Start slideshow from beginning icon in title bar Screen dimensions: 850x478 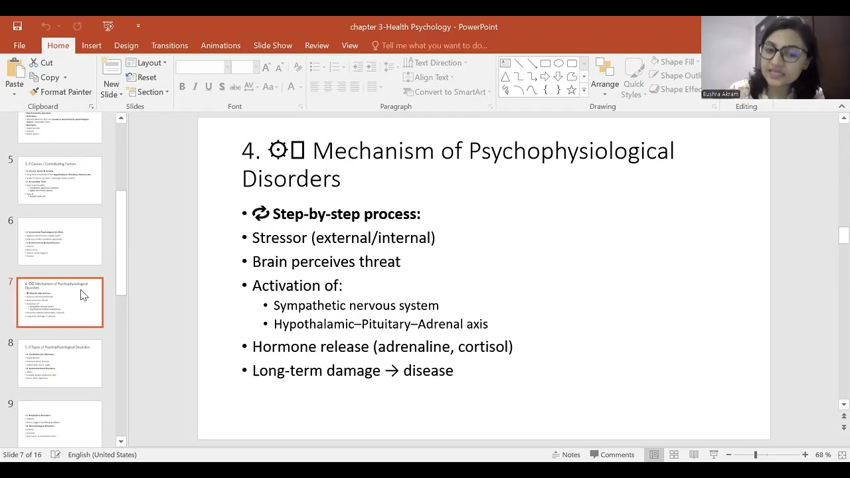(108, 27)
